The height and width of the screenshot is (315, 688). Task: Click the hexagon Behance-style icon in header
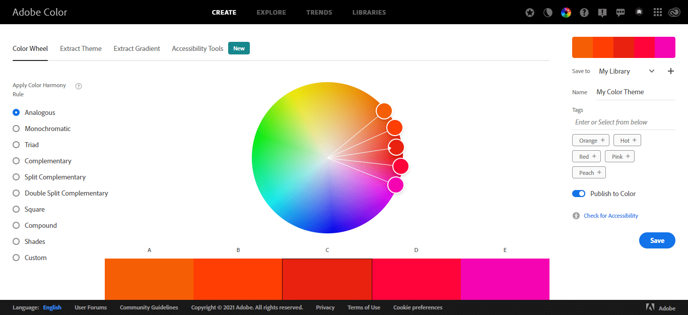click(639, 12)
